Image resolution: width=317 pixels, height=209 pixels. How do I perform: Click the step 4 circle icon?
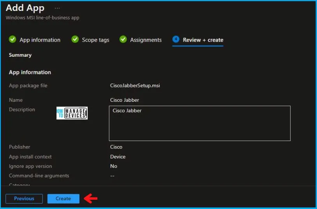[176, 39]
